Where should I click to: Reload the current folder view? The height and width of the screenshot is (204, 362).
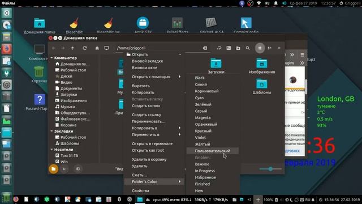pyautogui.click(x=85, y=48)
